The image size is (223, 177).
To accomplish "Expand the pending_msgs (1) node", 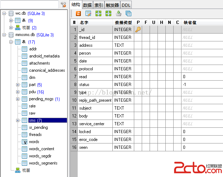I will tap(18, 99).
